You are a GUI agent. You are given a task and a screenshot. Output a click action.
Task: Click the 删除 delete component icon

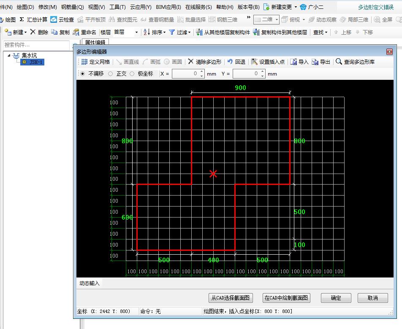tap(33, 32)
